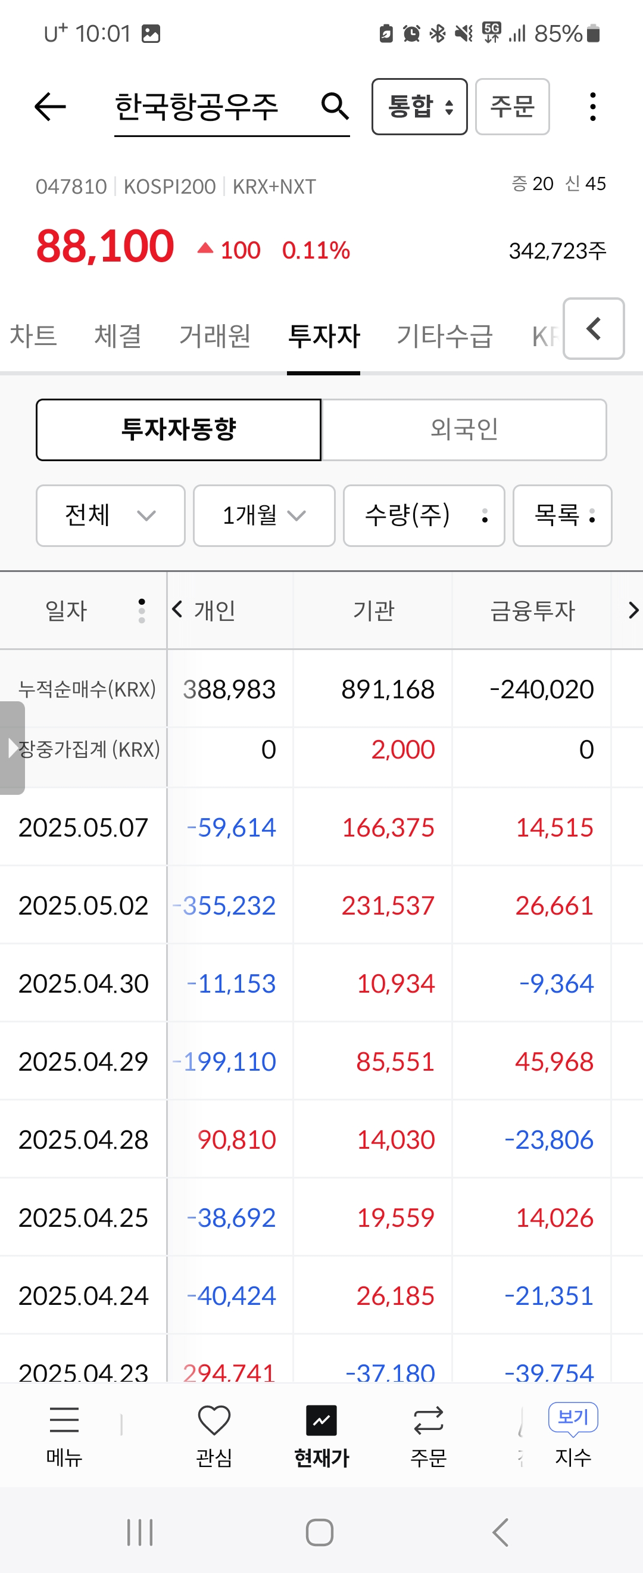Tap the 기관 value 166,375
This screenshot has width=643, height=1573.
(388, 828)
